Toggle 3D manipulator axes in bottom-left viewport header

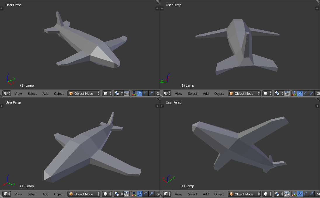[x=134, y=194]
